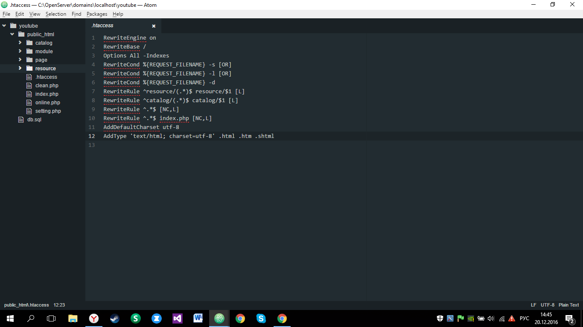Open the Selection menu
583x327 pixels.
click(x=56, y=14)
